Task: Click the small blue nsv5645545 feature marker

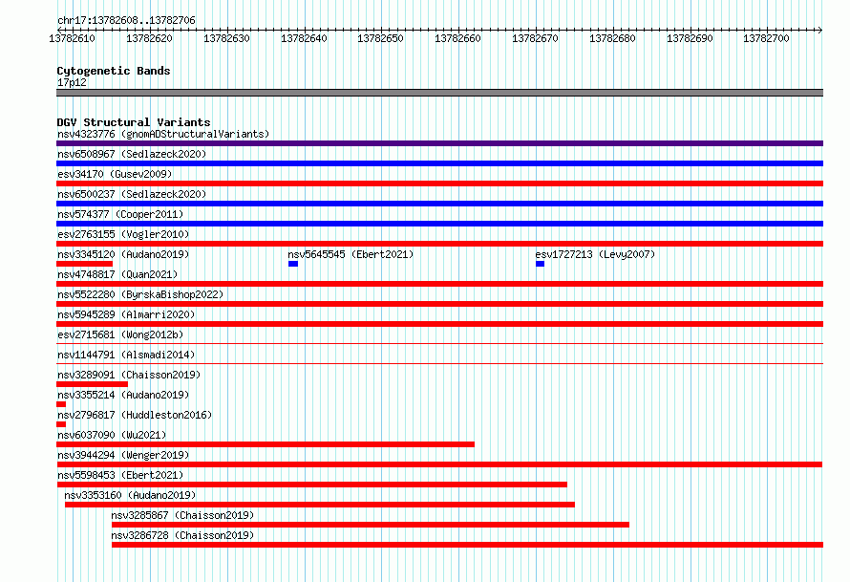Action: pos(293,264)
